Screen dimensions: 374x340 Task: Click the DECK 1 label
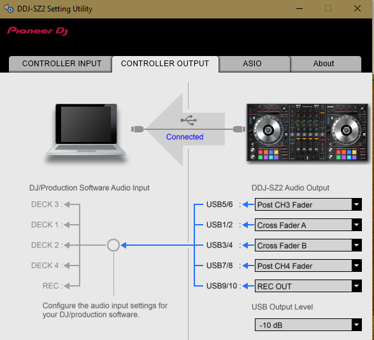tap(45, 225)
